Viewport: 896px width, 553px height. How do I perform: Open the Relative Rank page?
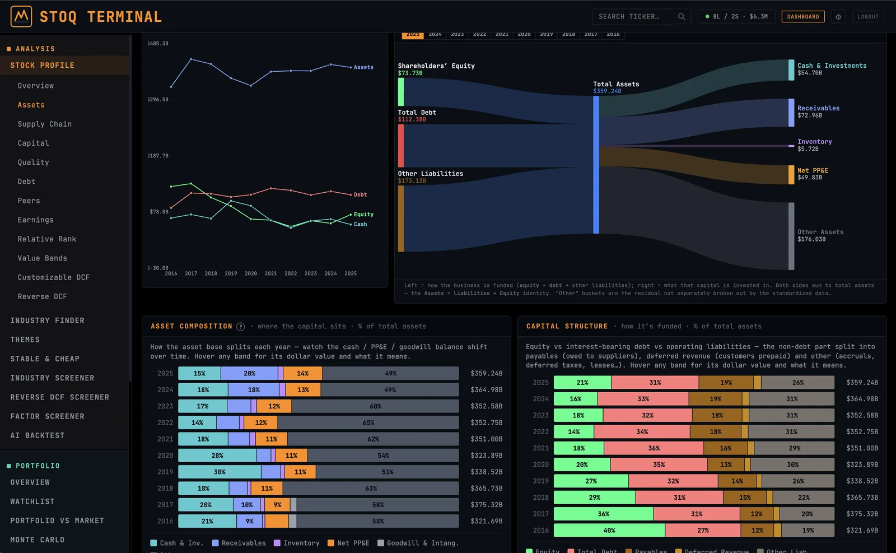[x=47, y=239]
